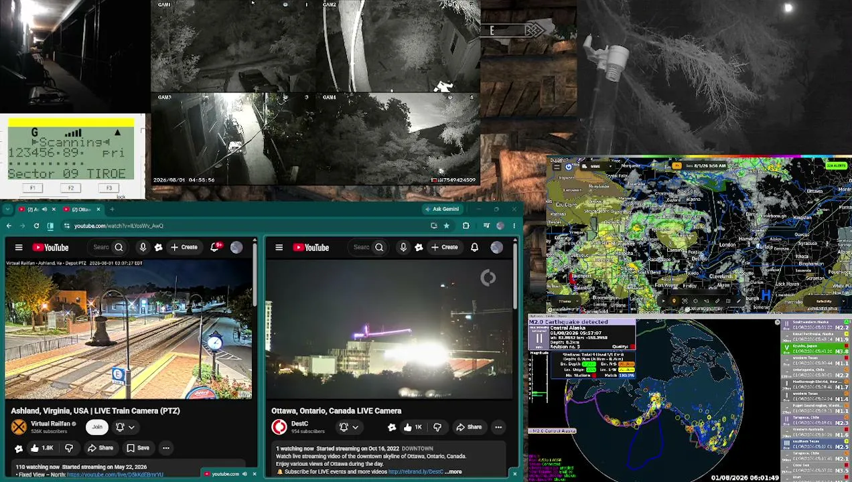Toggle the split view icon beside reload
The width and height of the screenshot is (852, 482).
pos(50,226)
